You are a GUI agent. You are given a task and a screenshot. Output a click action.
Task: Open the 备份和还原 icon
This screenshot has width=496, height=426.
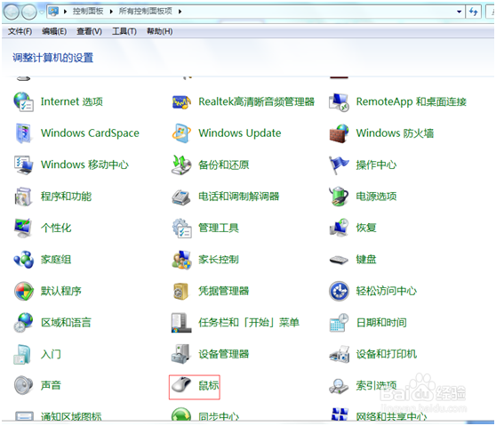[181, 165]
